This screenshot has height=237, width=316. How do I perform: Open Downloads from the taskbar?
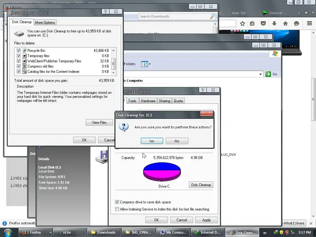[104, 232]
